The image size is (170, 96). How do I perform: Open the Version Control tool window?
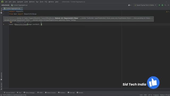9,93
